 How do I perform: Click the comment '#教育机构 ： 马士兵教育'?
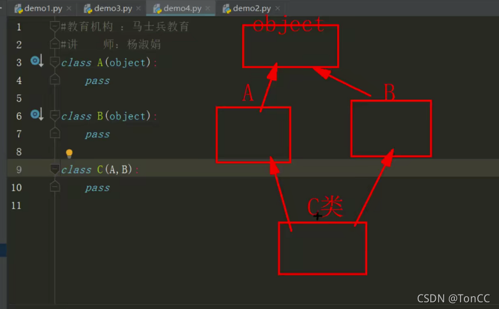(x=125, y=27)
